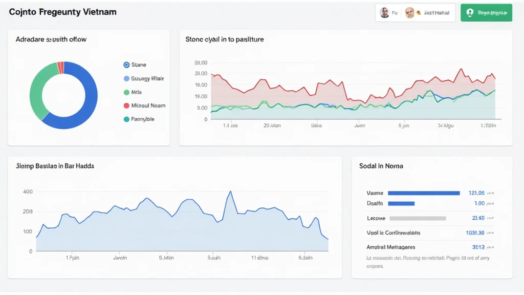
Task: Click the gray Lecove progress bar
Action: point(418,218)
